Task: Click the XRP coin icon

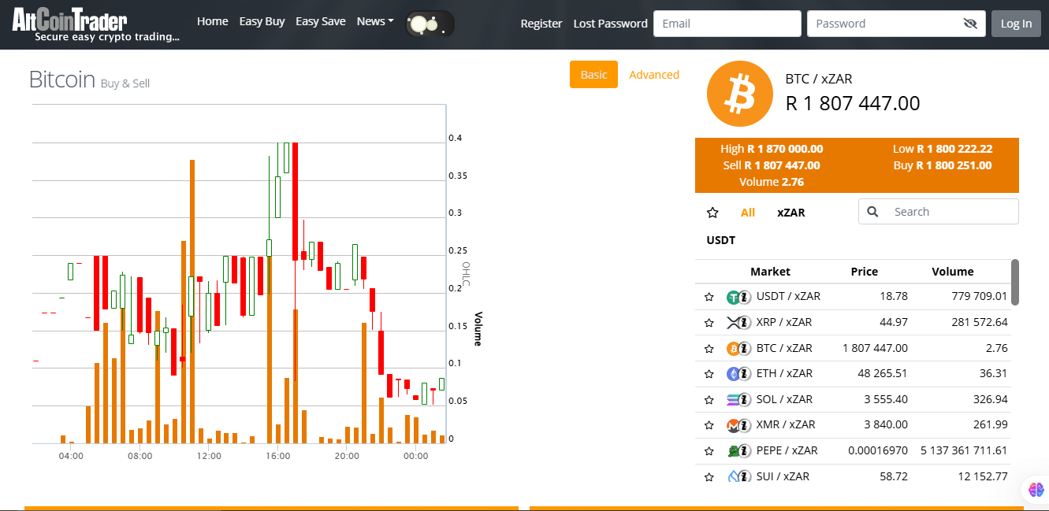Action: point(733,323)
